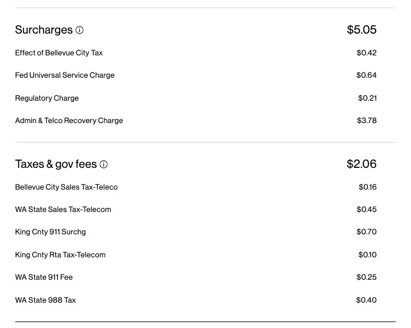Select the $0.64 Fed Universal Service amount
The height and width of the screenshot is (328, 411).
click(x=366, y=75)
